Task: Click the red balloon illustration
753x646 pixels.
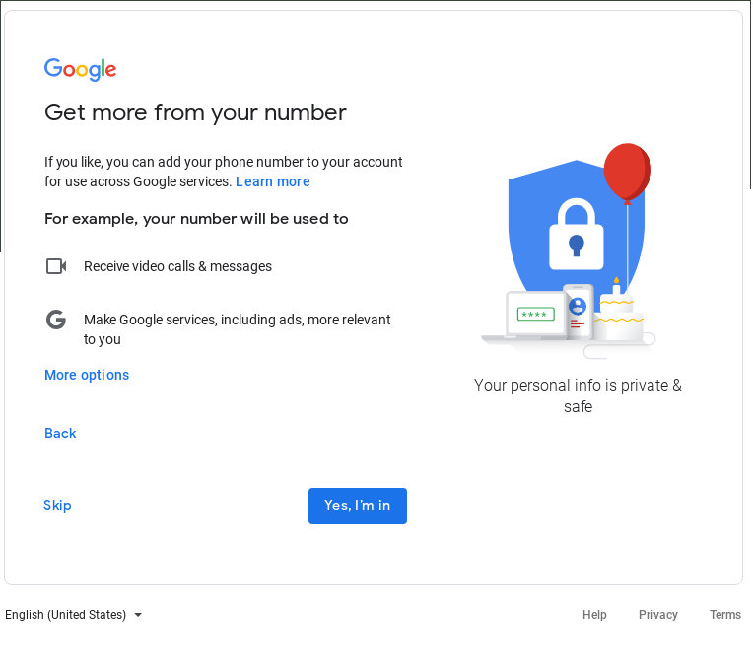Action: (x=627, y=173)
